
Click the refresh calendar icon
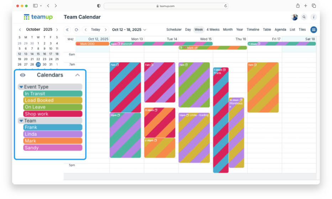click(x=76, y=30)
